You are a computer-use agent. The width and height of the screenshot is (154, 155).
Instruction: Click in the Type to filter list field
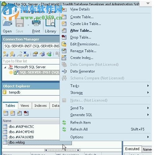(31, 61)
